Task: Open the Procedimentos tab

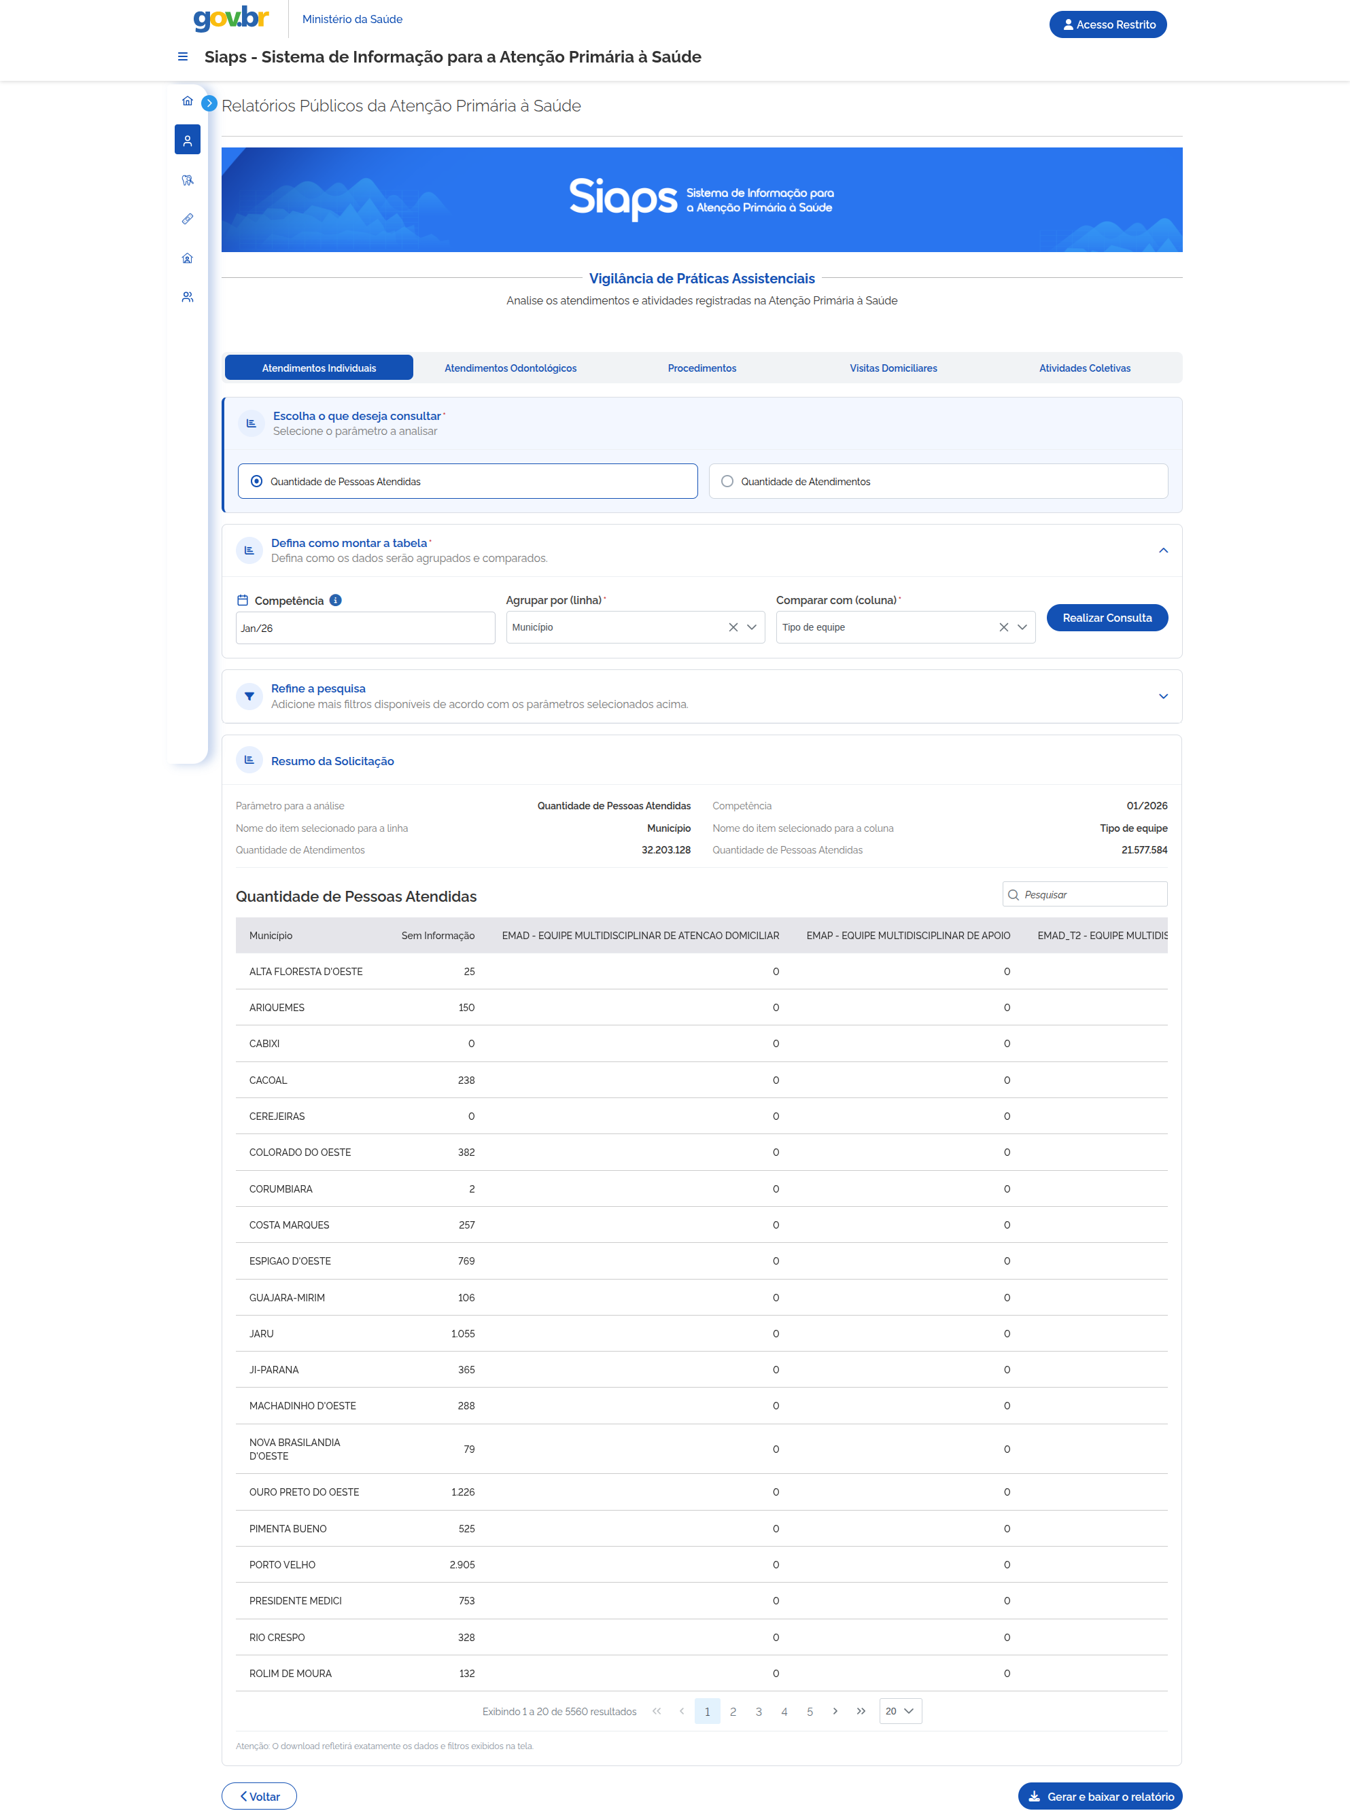Action: [702, 368]
